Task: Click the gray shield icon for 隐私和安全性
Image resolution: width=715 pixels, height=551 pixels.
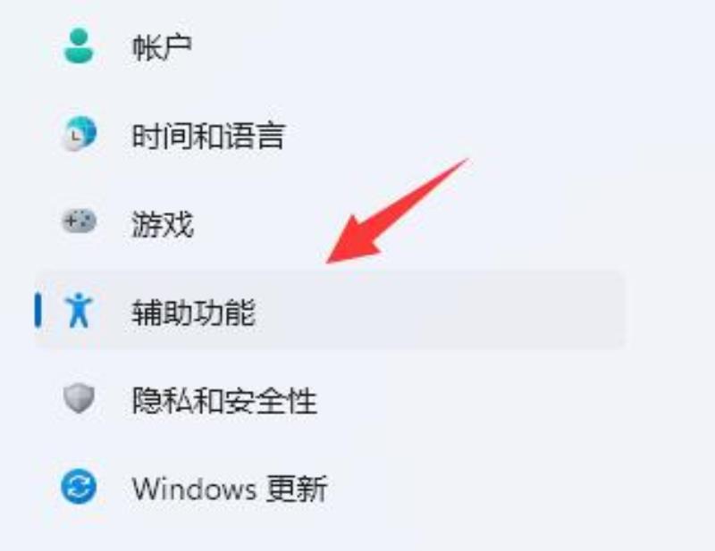Action: tap(79, 399)
